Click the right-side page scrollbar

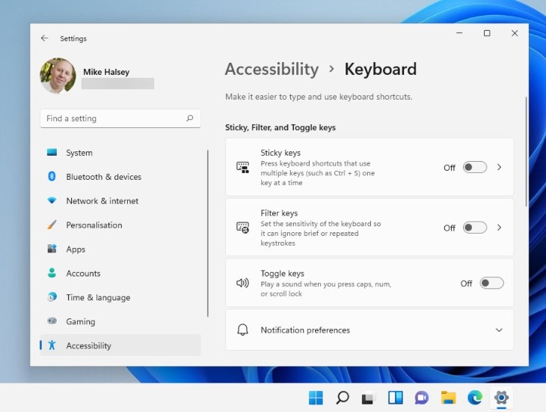click(526, 150)
